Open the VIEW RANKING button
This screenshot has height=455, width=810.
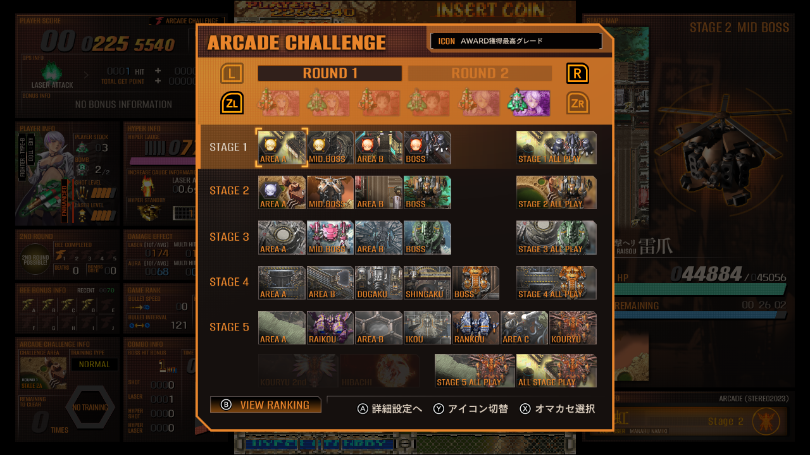click(x=266, y=405)
